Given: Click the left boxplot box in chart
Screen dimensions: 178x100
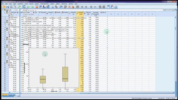Looking at the screenshot, I should pyautogui.click(x=43, y=80).
